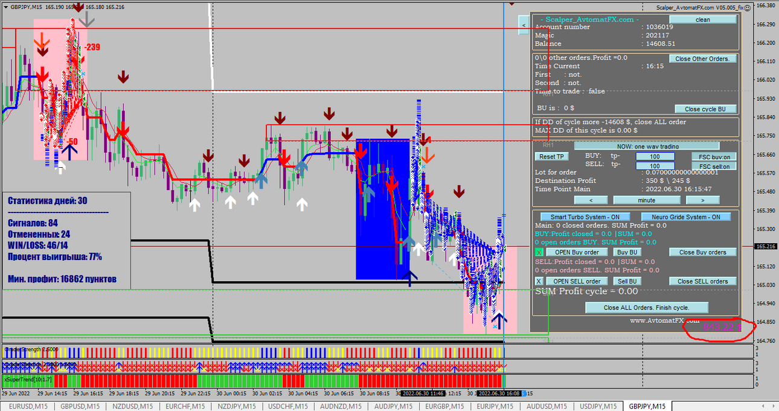Switch to EURCHF,M15 chart tab
The image size is (779, 411).
185,406
